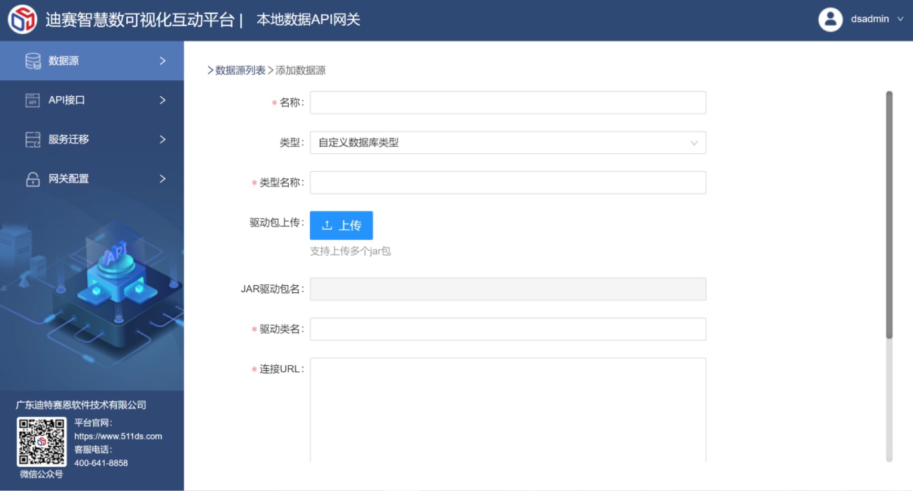
Task: Click the 本地数据API网关 header title
Action: 308,19
